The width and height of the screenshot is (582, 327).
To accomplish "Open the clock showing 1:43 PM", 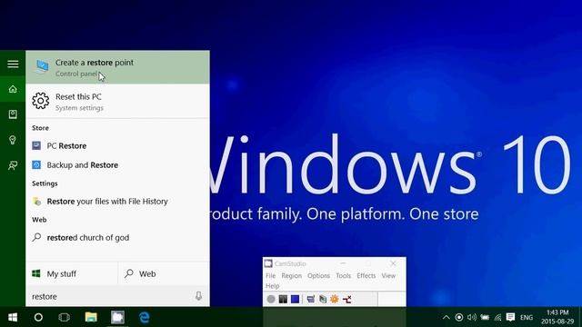I will tap(557, 317).
